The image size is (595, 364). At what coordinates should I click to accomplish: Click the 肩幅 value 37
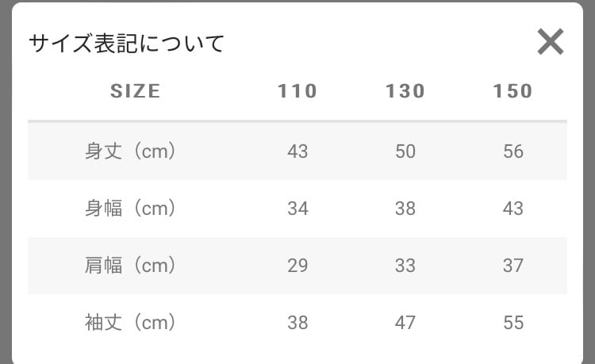coord(513,265)
